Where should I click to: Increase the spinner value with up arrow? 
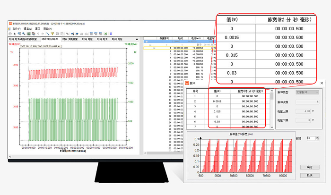click(317, 137)
